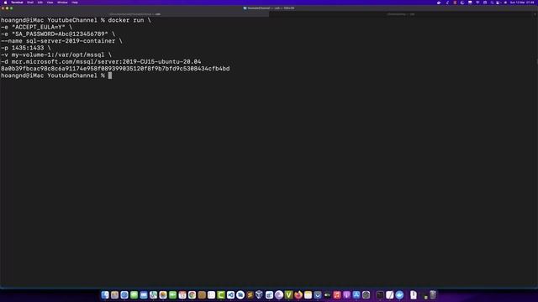538x302 pixels.
Task: Open Wi-Fi status in menu bar
Action: (477, 3)
